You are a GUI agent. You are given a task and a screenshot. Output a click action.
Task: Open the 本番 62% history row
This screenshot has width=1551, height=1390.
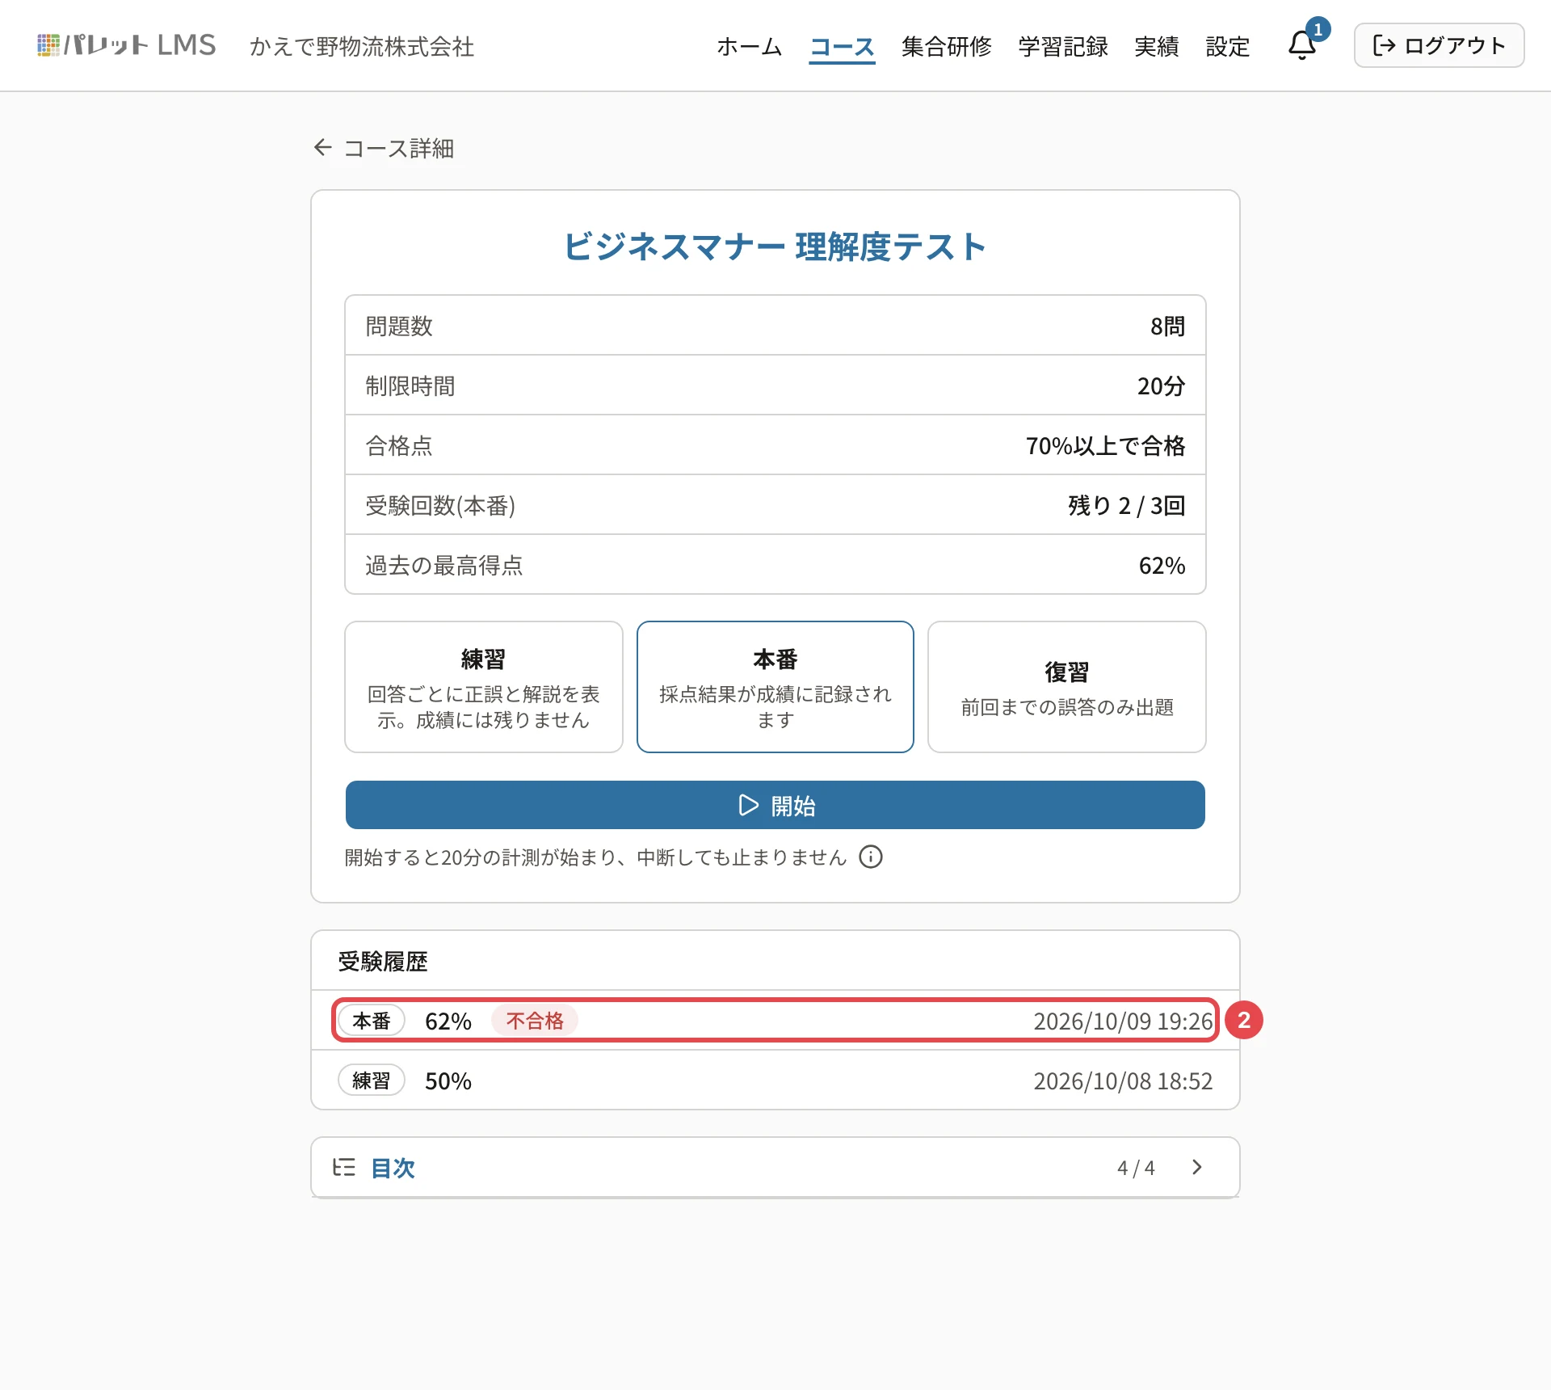[x=775, y=1021]
